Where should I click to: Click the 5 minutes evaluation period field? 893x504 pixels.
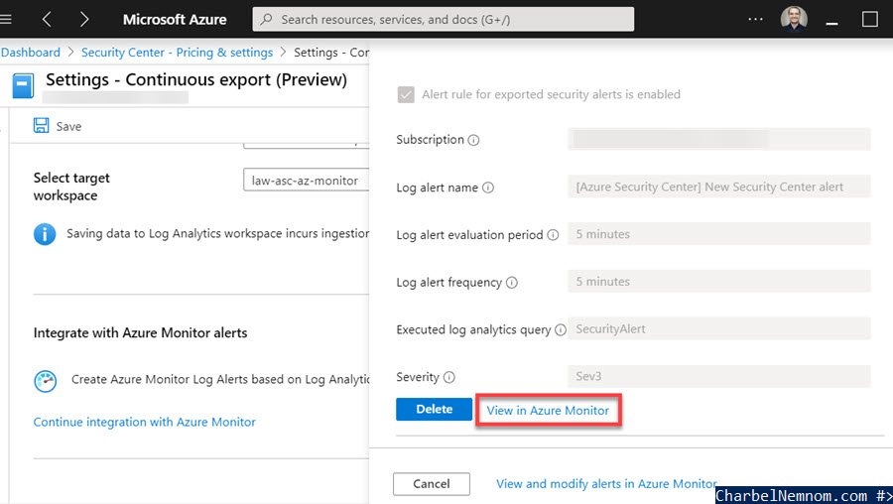(x=718, y=234)
